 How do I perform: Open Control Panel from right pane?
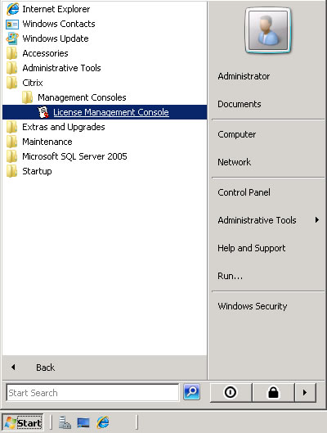click(244, 192)
